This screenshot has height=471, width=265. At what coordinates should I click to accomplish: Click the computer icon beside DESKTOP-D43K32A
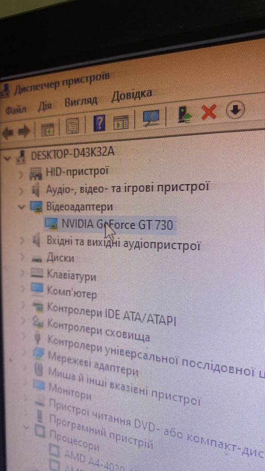coord(21,157)
